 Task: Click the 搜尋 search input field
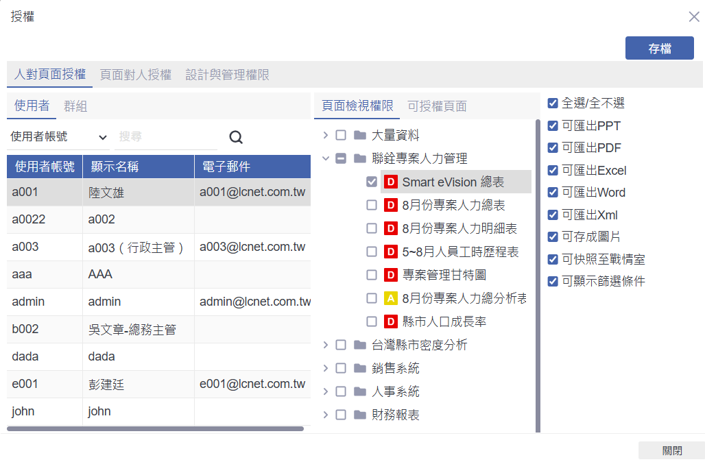(166, 137)
